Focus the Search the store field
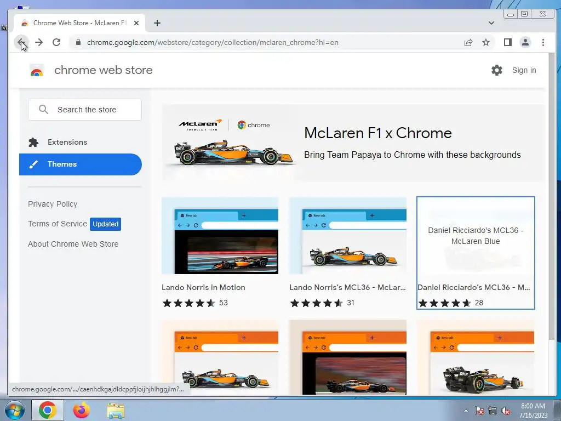Screen dimensions: 561x421 point(85,110)
